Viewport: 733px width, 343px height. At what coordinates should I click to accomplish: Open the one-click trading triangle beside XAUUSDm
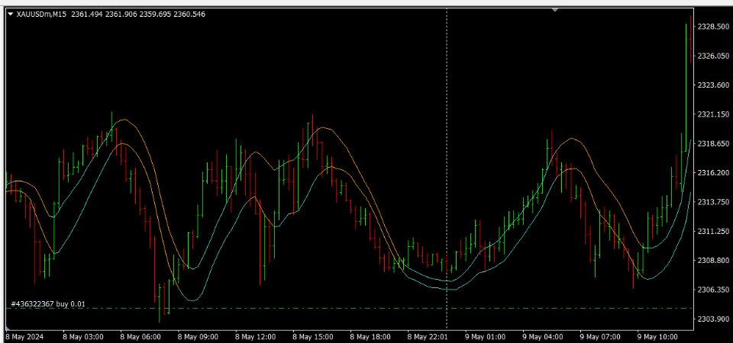11,14
